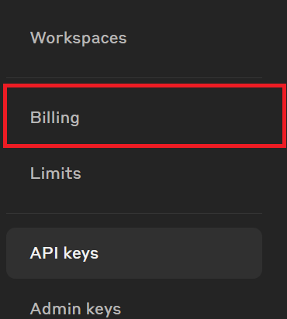Go to Workspaces in sidebar
The image size is (287, 319).
(x=134, y=38)
